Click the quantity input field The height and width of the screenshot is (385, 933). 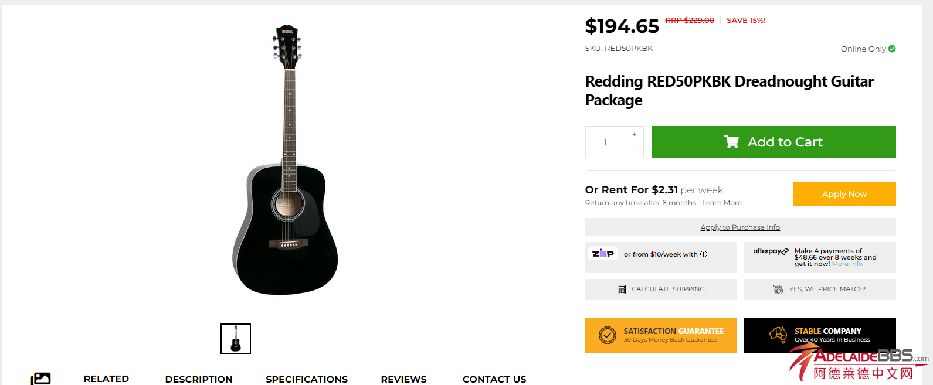point(606,142)
